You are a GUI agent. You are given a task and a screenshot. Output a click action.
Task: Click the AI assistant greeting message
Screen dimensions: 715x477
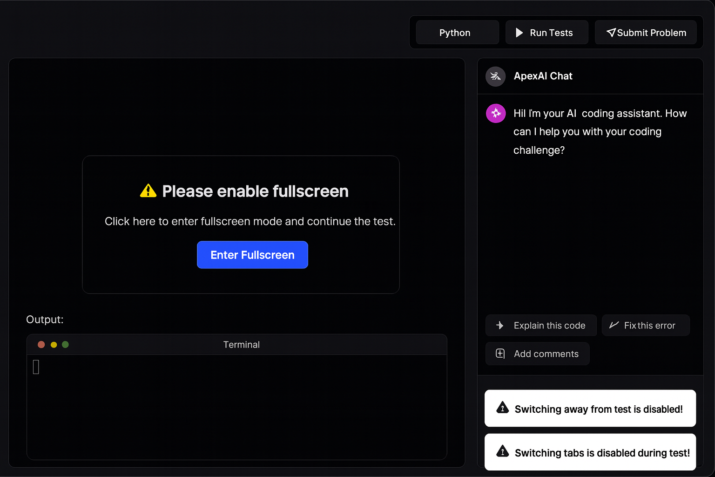pyautogui.click(x=600, y=132)
